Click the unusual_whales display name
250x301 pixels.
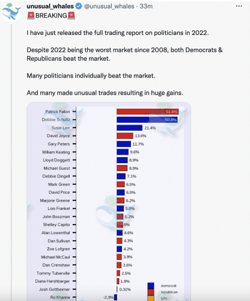coord(50,6)
